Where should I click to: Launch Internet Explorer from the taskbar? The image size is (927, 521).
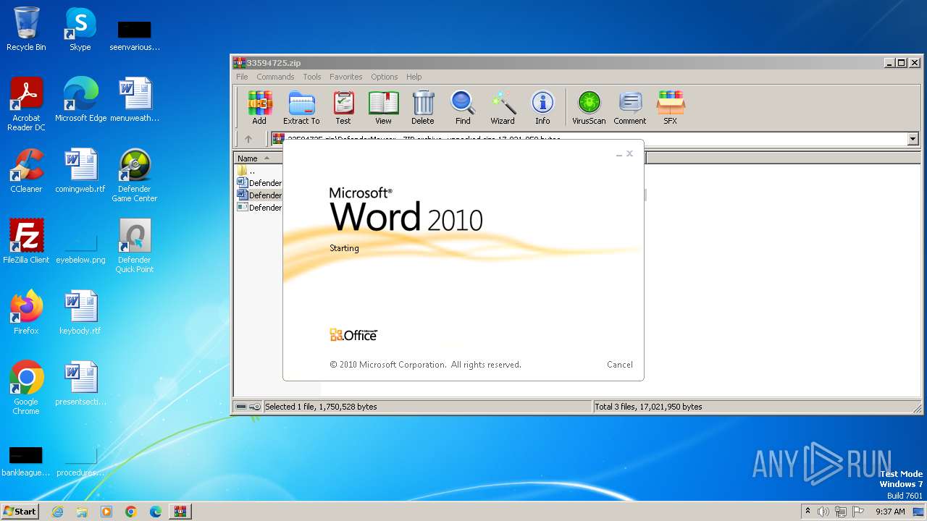[x=57, y=512]
